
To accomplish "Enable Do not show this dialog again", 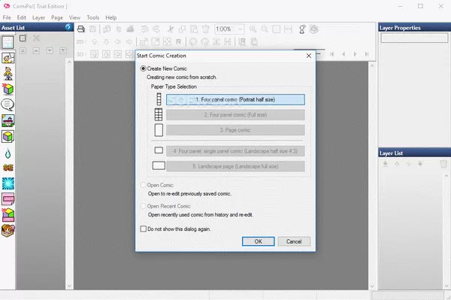I will 144,229.
